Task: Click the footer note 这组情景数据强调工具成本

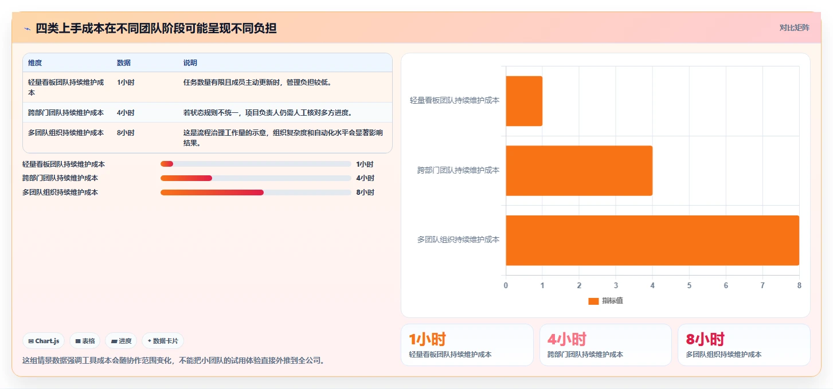Action: [173, 361]
